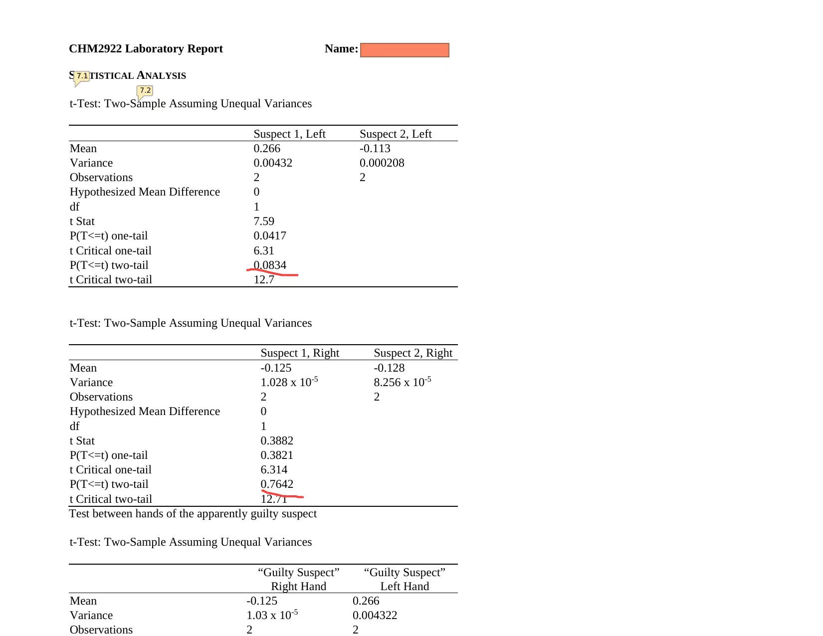Click underlined two-tail P value 0.0834
This screenshot has height=636, width=823.
coord(270,265)
